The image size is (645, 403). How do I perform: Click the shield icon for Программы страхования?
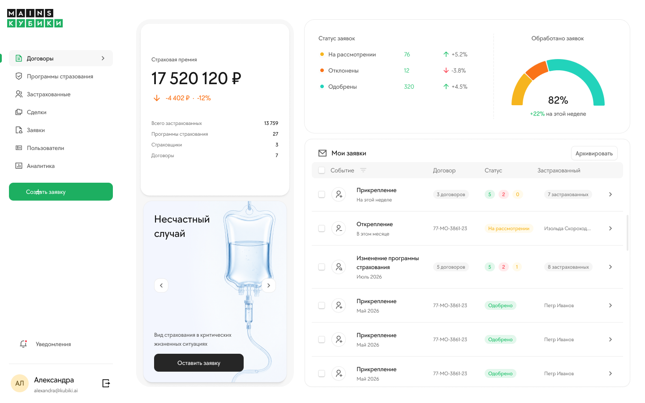(x=19, y=76)
